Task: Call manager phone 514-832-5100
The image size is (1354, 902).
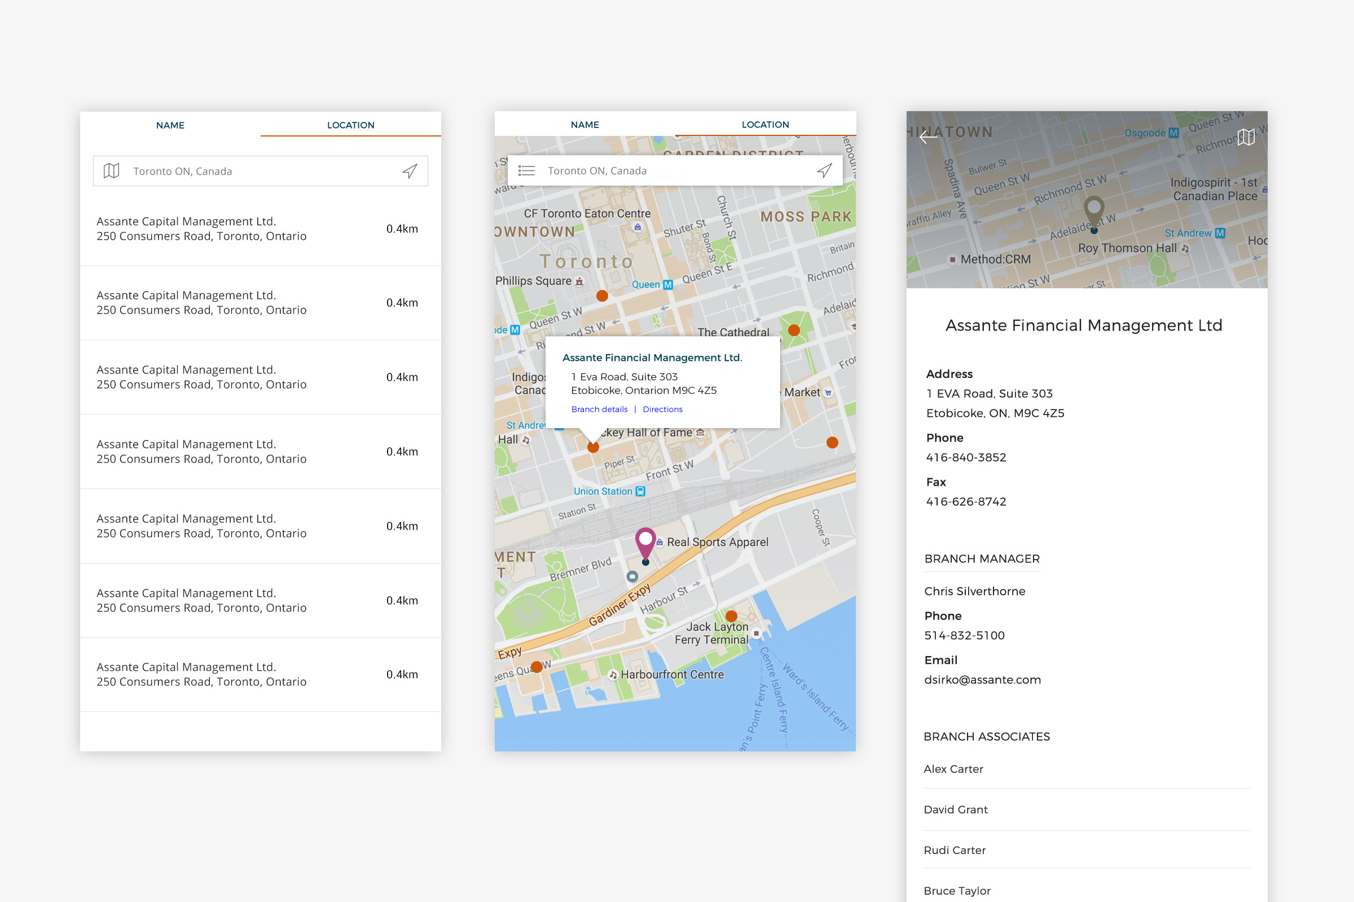Action: click(x=964, y=635)
